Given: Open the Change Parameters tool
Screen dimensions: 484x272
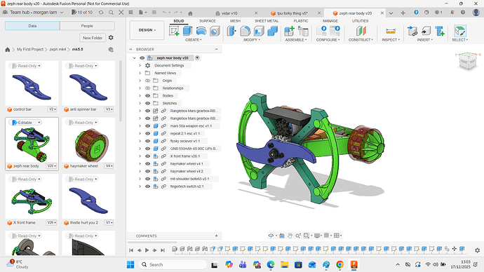Looking at the screenshot, I should [x=321, y=31].
